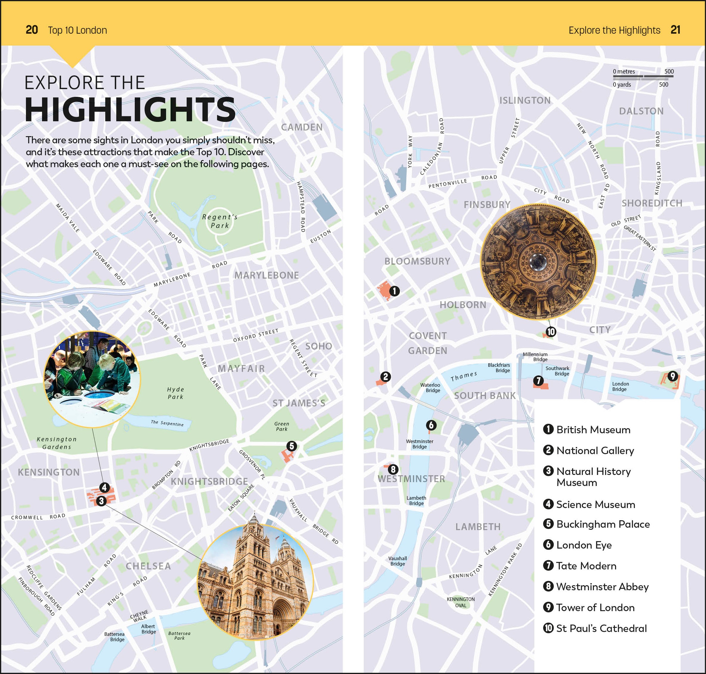706x674 pixels.
Task: Open the circular St Paul's dome ceiling photo
Action: click(x=538, y=262)
